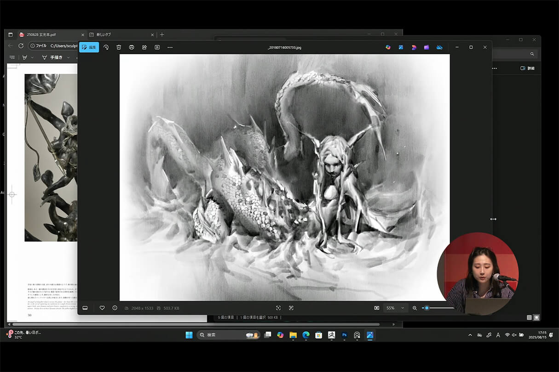Click the print icon in Photos toolbar
The width and height of the screenshot is (559, 372).
tap(132, 47)
